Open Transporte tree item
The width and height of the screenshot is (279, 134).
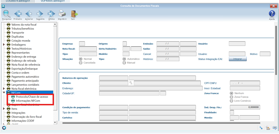click(17, 32)
